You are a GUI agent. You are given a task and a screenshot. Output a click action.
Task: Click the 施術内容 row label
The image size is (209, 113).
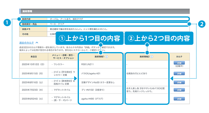pyautogui.click(x=26, y=19)
